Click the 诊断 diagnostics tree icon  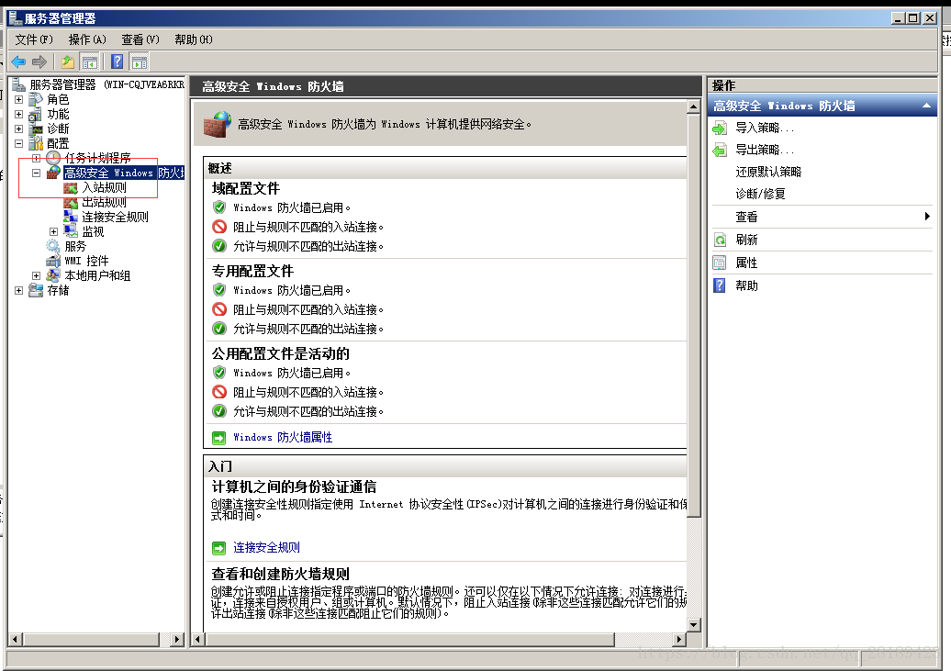pos(36,129)
